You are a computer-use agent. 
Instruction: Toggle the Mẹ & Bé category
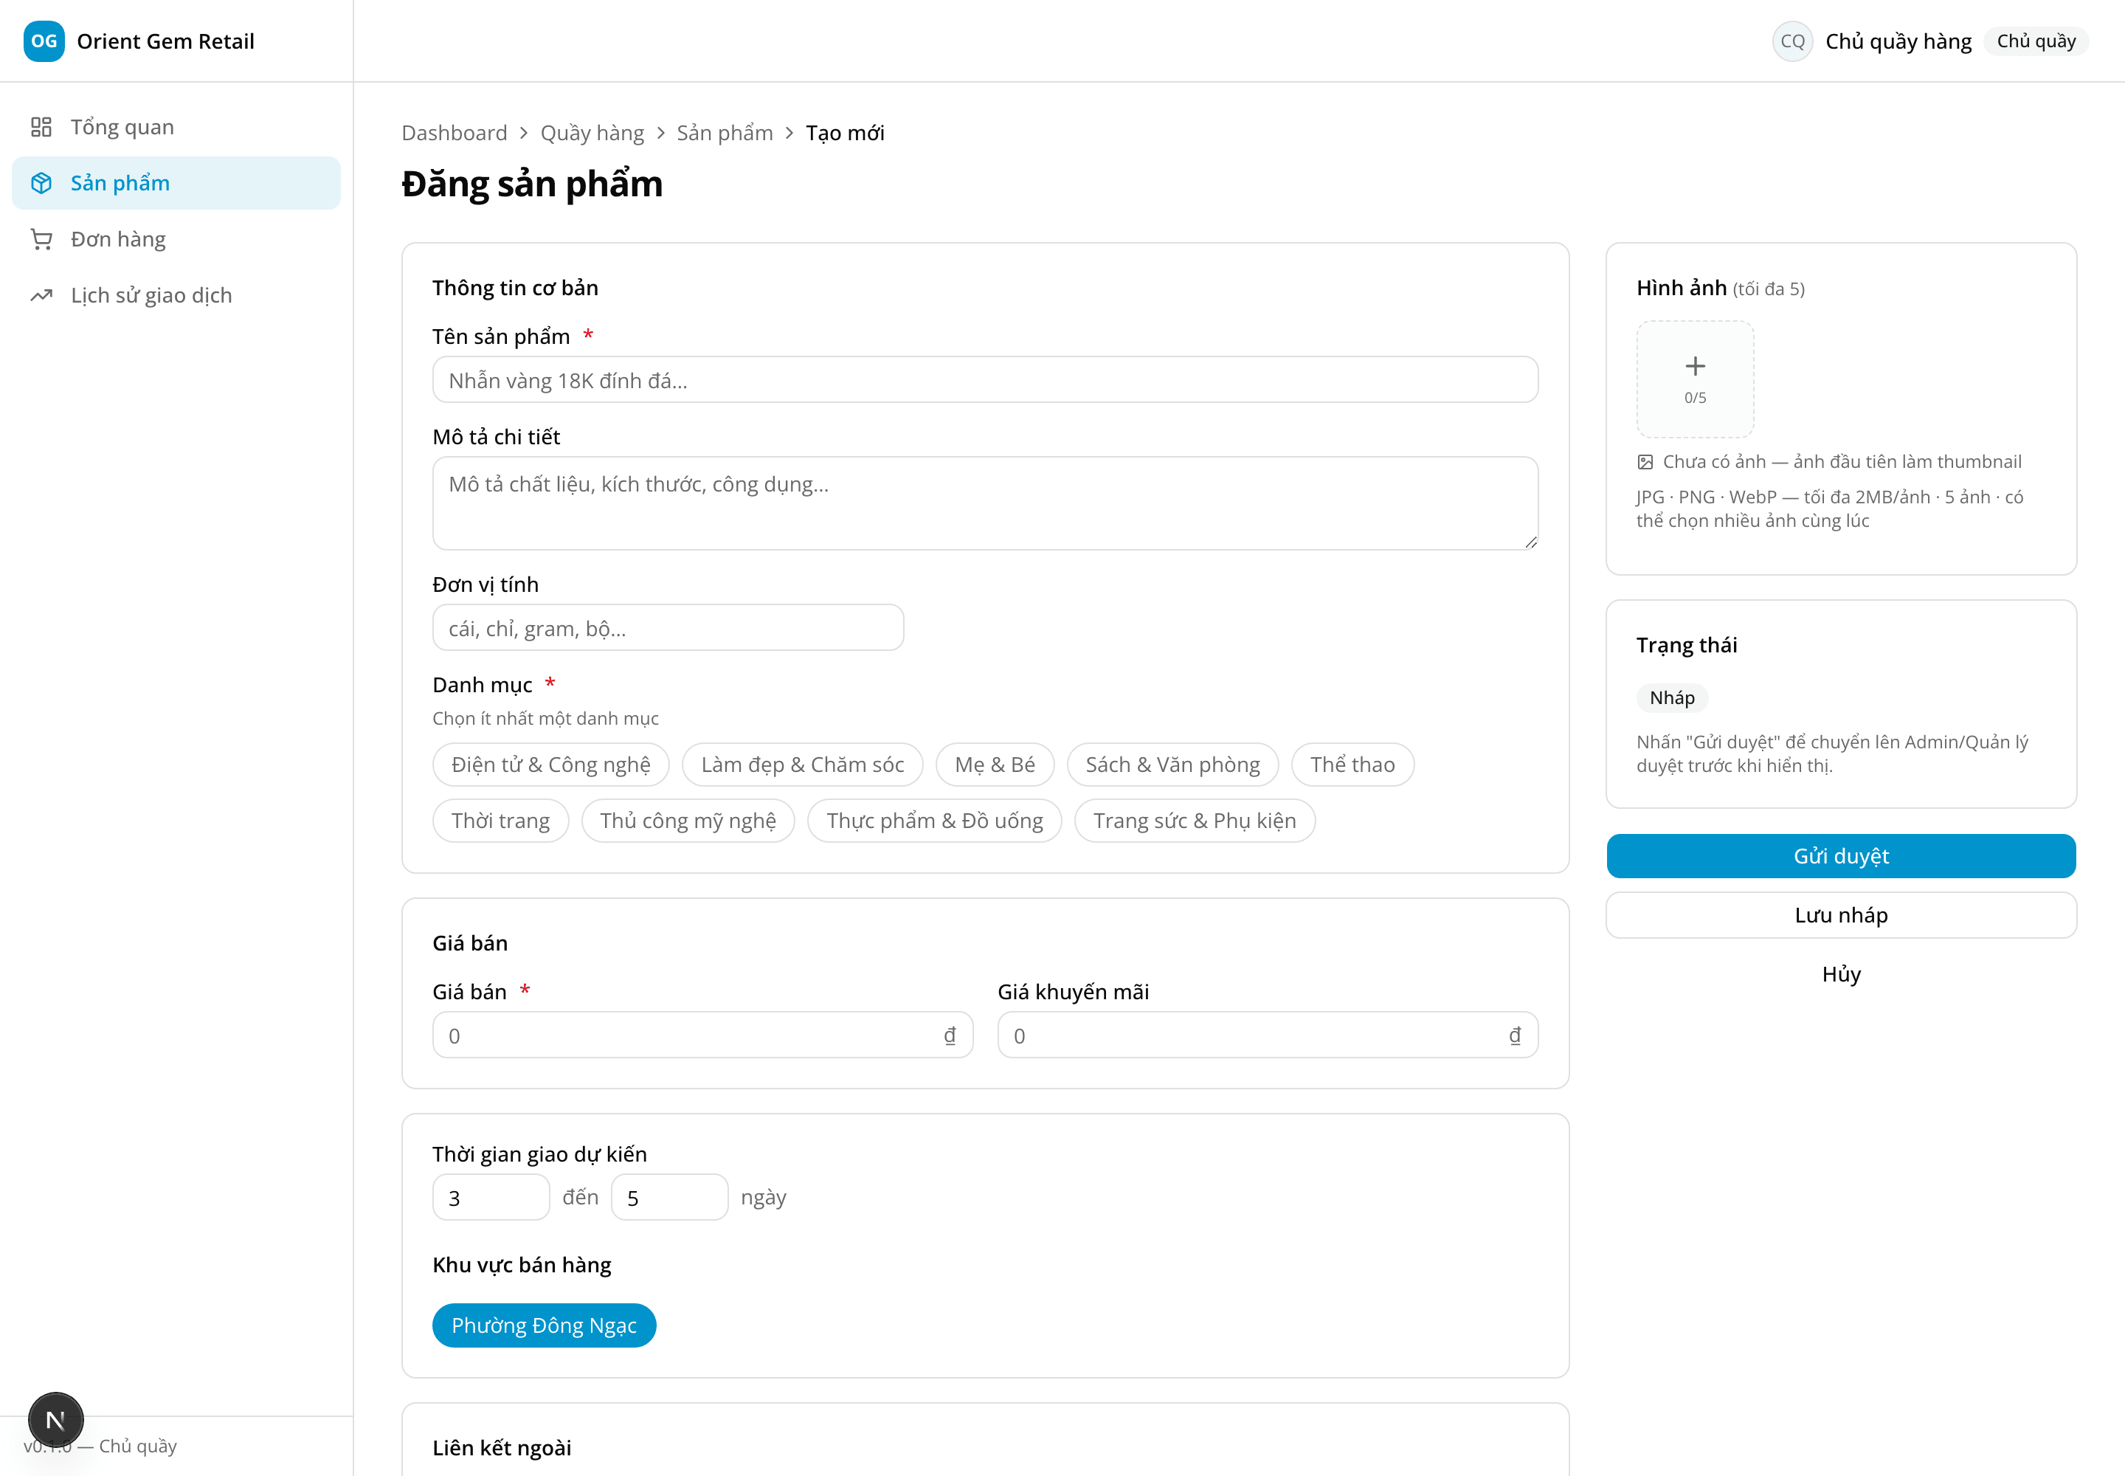995,765
